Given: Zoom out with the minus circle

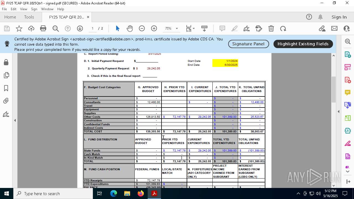Looking at the screenshot, I should (142, 28).
